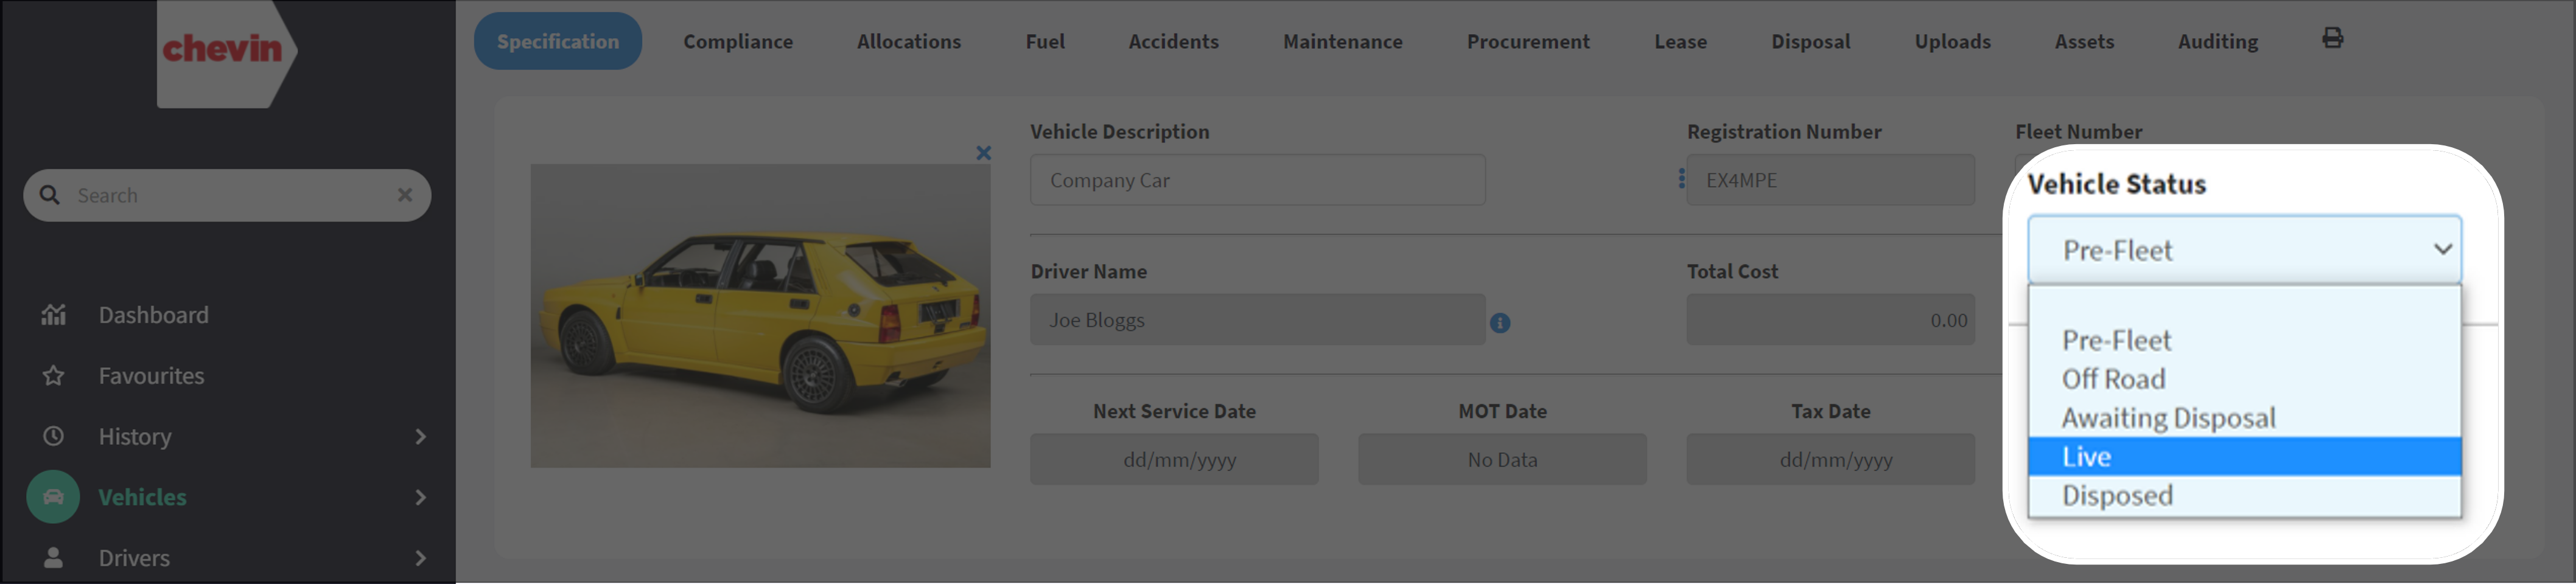Open the Fuel tab
This screenshot has width=2576, height=584.
tap(1045, 41)
